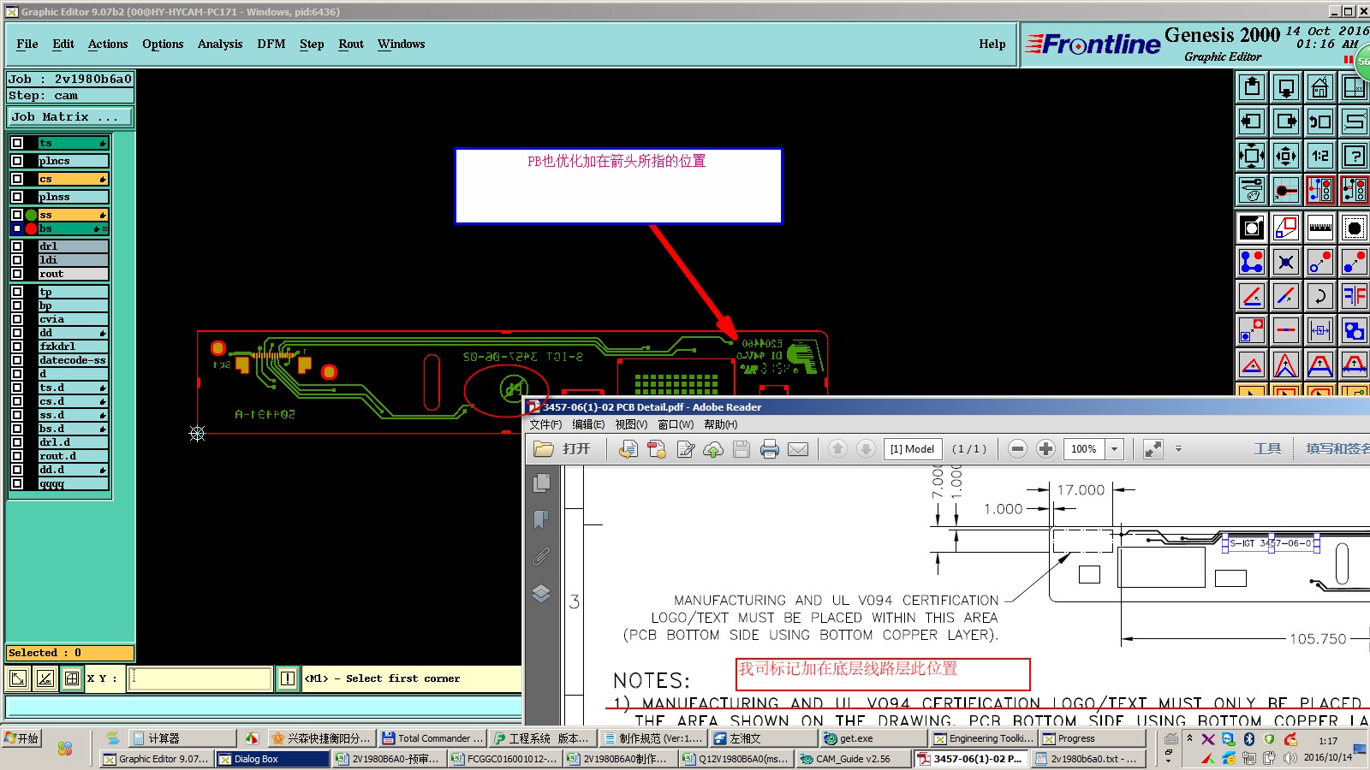
Task: Click the pan left arrow icon
Action: click(x=1252, y=121)
